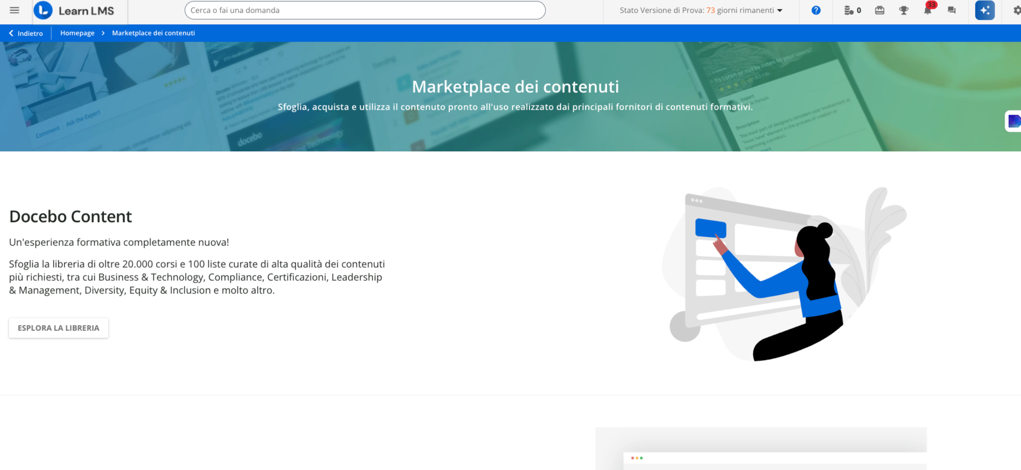
Task: Open notifications bell with 33 badge
Action: click(x=928, y=9)
